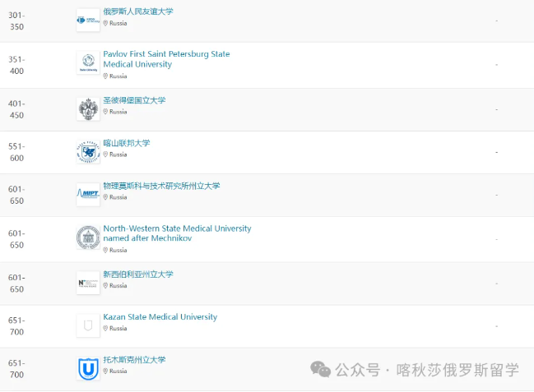Click the location pin under 新西伯利亚州立大学
The image size is (534, 392).
pyautogui.click(x=105, y=285)
